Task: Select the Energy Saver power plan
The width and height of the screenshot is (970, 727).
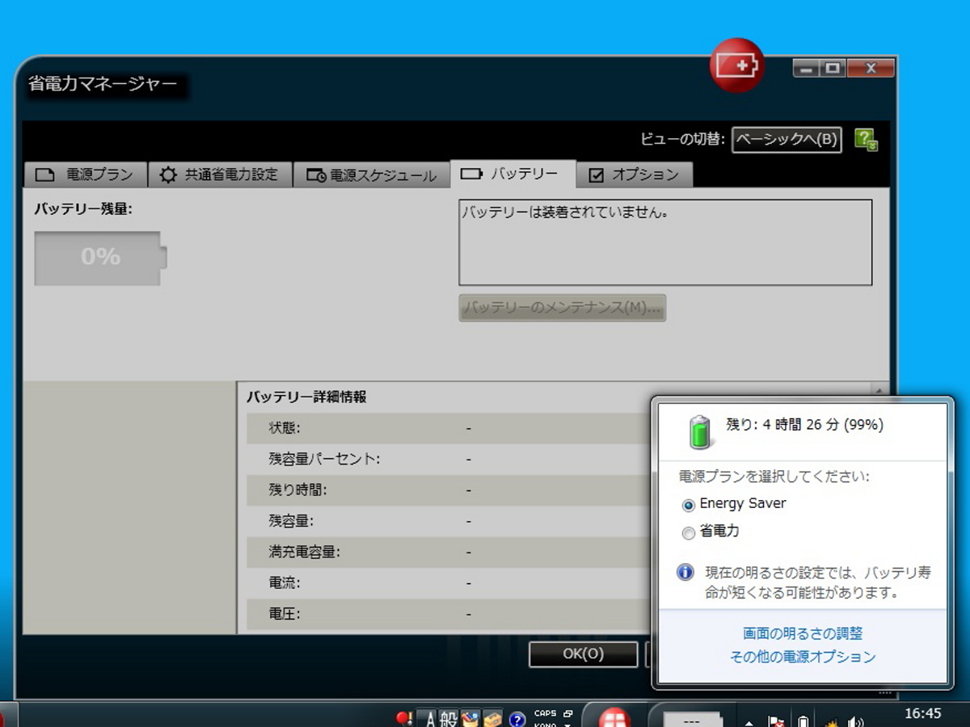Action: [689, 505]
